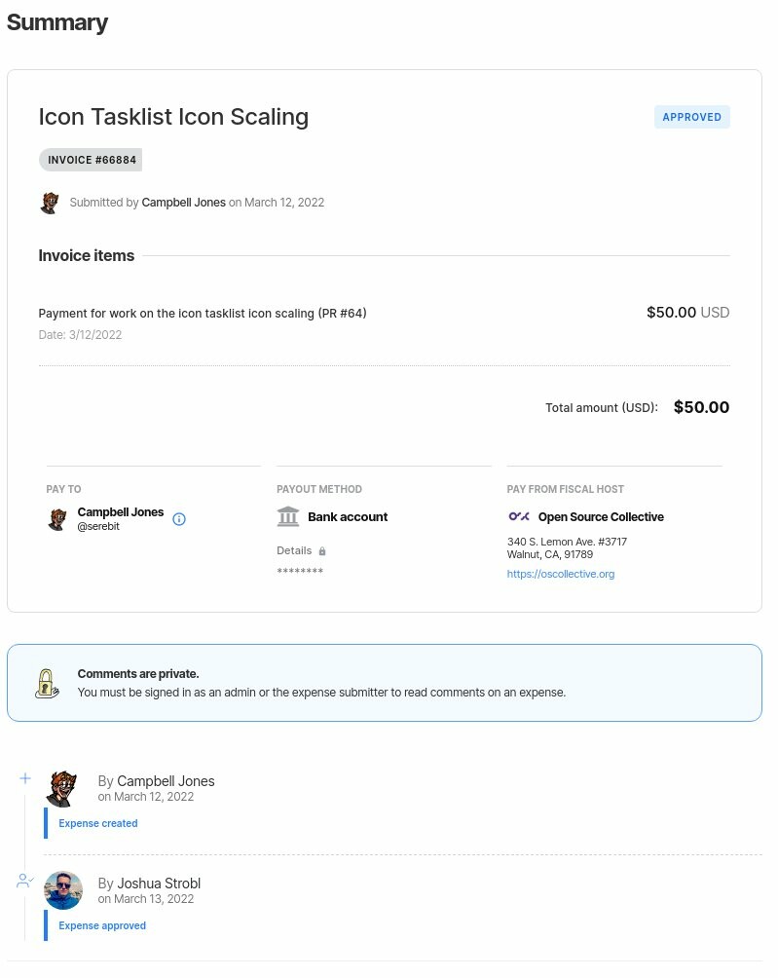The width and height of the screenshot is (778, 978).
Task: Open Campbell Jones submitter profile link
Action: click(x=183, y=203)
